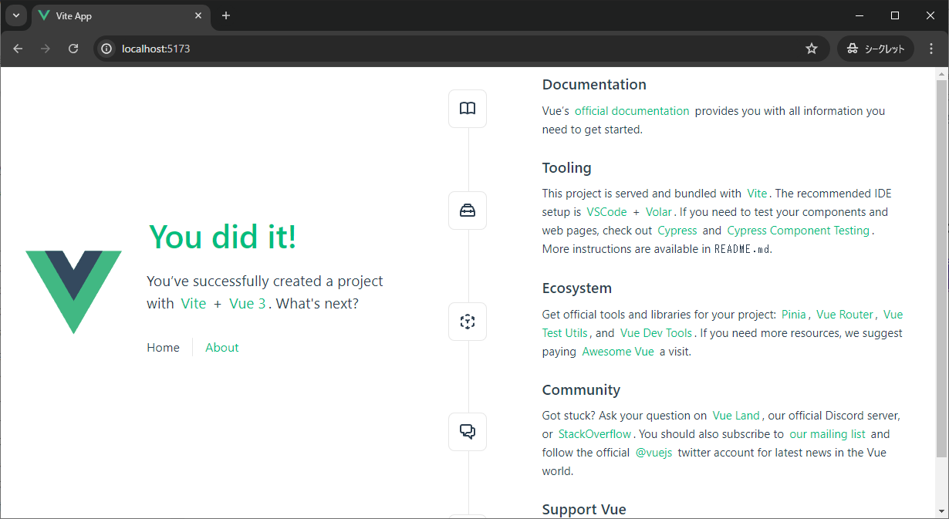
Task: Click the Ecosystem heading
Action: (x=577, y=288)
